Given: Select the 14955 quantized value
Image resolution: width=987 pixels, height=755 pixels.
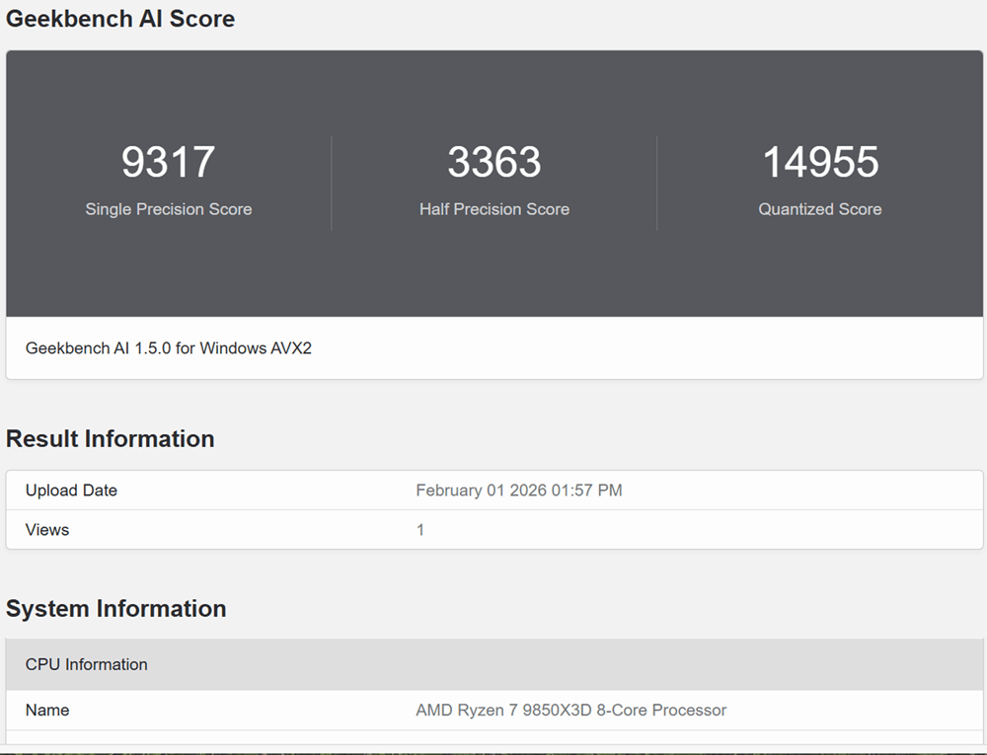Looking at the screenshot, I should [819, 162].
